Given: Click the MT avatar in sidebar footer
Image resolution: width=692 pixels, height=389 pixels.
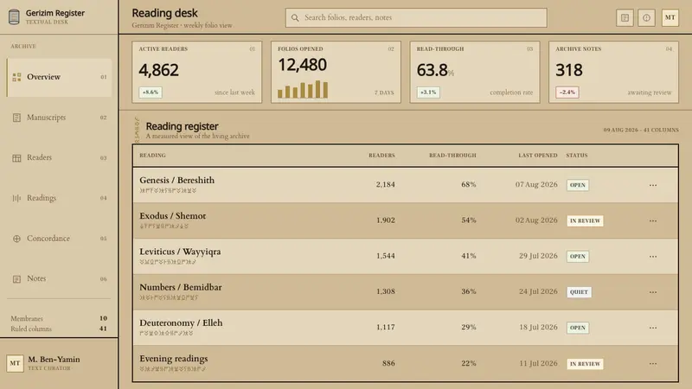Looking at the screenshot, I should (15, 363).
